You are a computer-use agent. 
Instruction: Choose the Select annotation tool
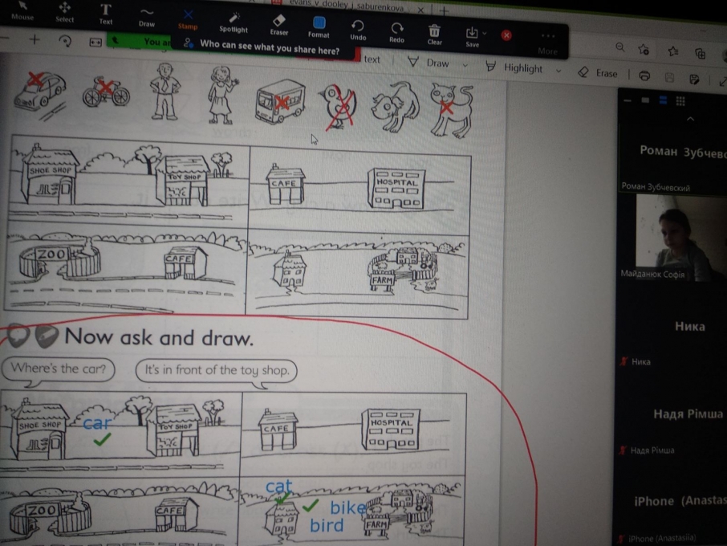pyautogui.click(x=64, y=13)
